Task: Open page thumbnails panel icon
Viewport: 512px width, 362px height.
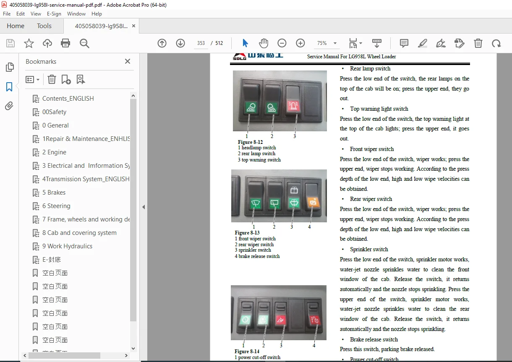Action: point(9,67)
